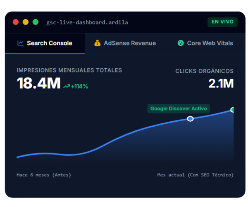Switch to the Core Web Vitals tab

coord(205,43)
